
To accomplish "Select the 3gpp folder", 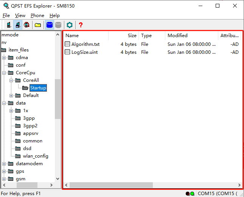I will coord(29,118).
